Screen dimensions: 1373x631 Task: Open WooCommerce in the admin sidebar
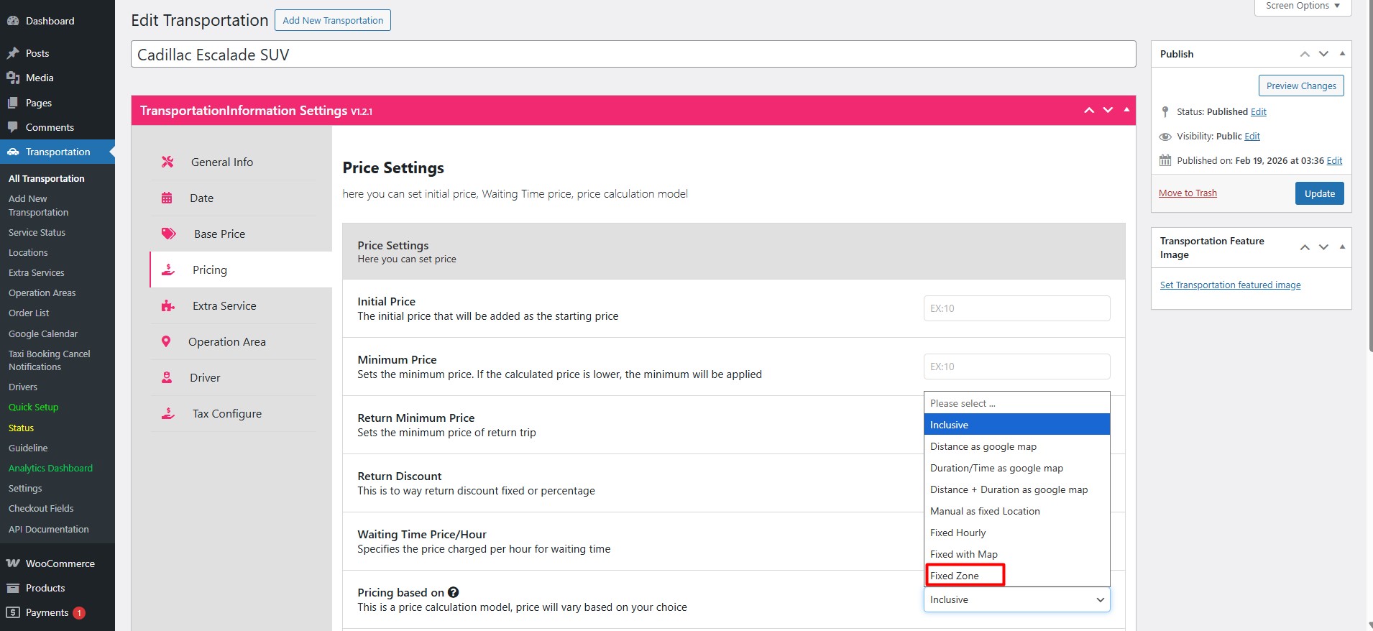tap(60, 563)
